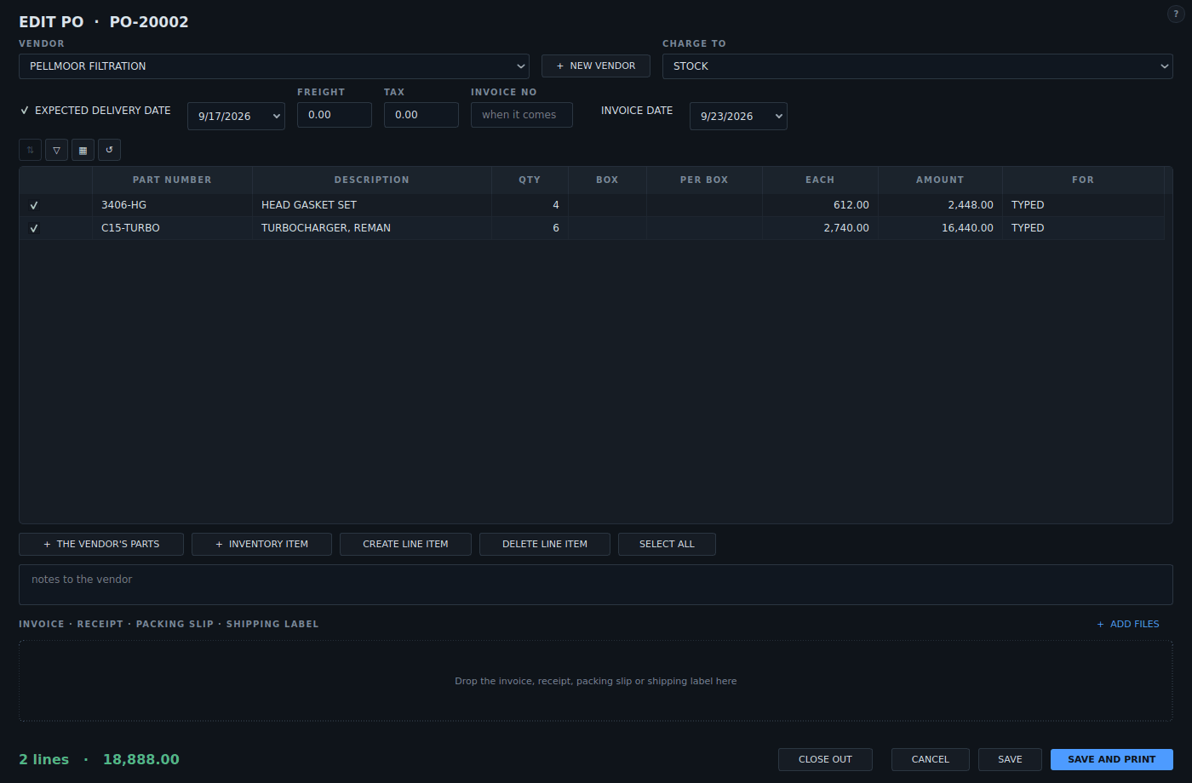The height and width of the screenshot is (783, 1192).
Task: Open the filter funnel icon
Action: coord(56,150)
